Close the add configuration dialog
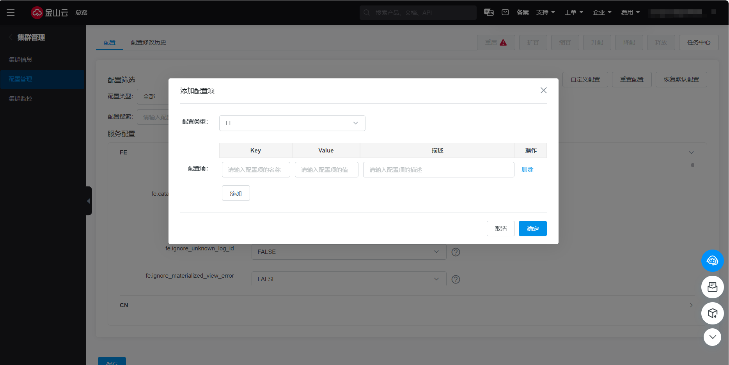The height and width of the screenshot is (365, 729). [543, 90]
